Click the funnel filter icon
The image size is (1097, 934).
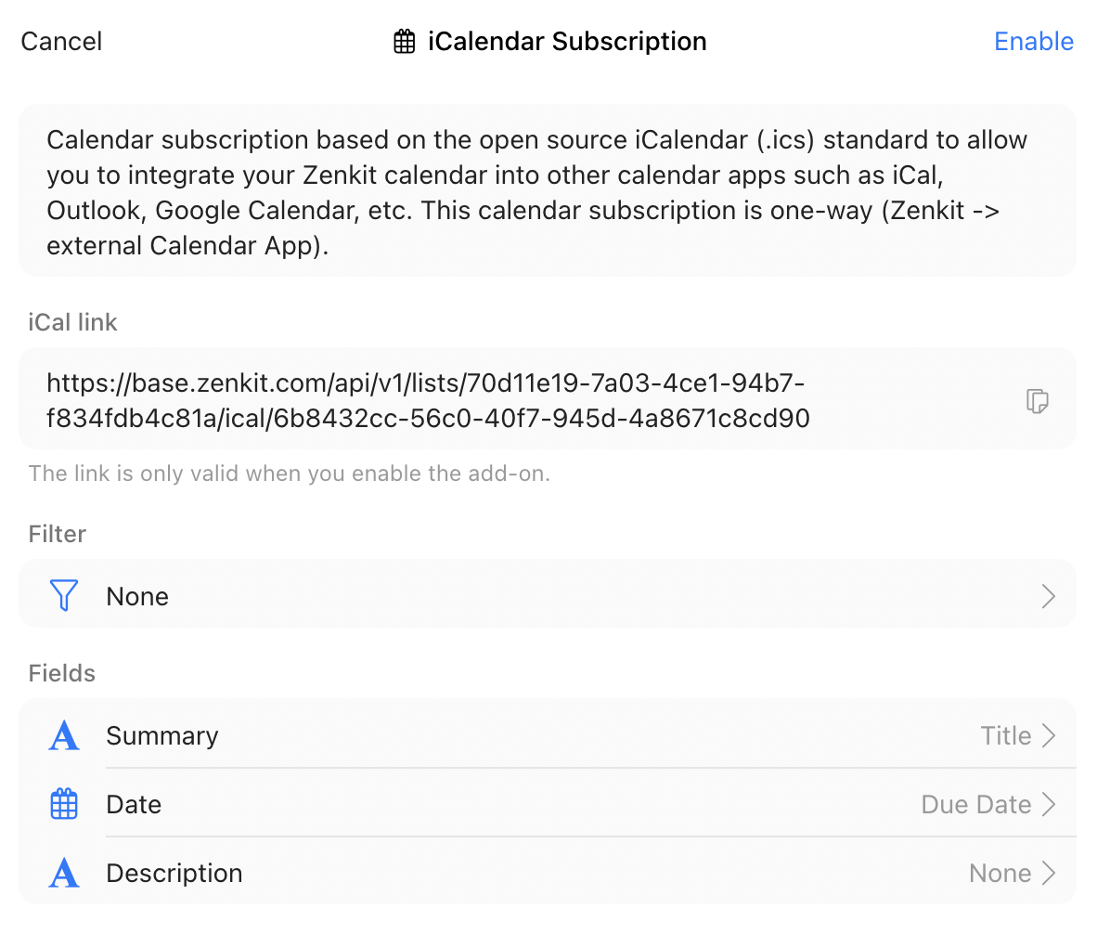[64, 595]
